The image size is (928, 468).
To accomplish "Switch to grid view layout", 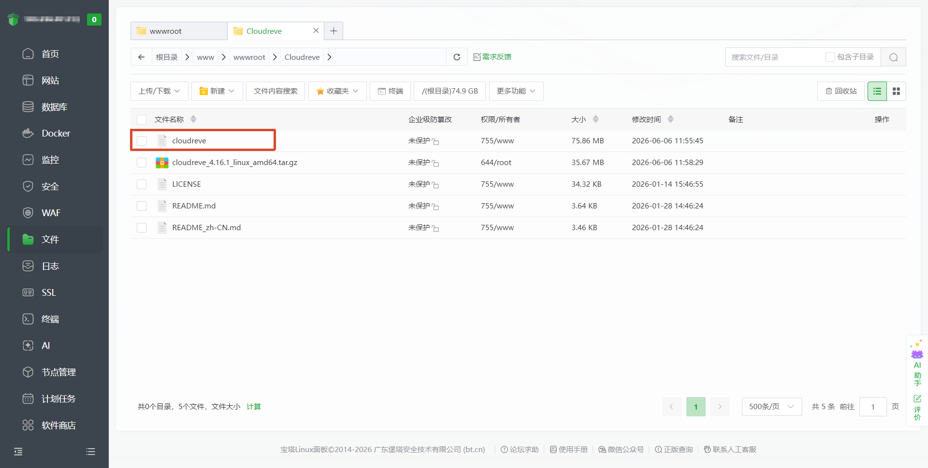I will [897, 91].
